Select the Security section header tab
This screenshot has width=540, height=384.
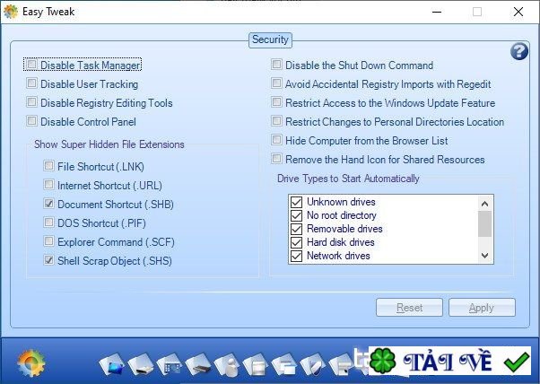pos(270,40)
